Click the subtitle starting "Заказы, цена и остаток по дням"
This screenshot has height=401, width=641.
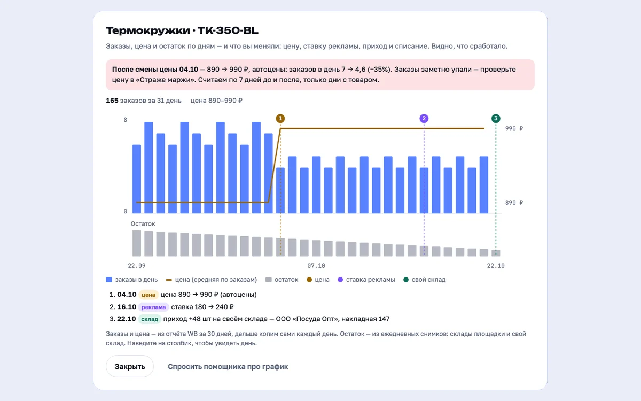pyautogui.click(x=307, y=47)
